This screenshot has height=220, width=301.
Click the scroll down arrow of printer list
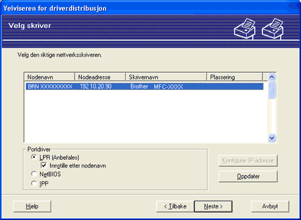[x=272, y=138]
